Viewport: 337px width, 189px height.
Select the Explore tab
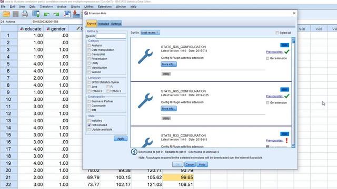92,24
